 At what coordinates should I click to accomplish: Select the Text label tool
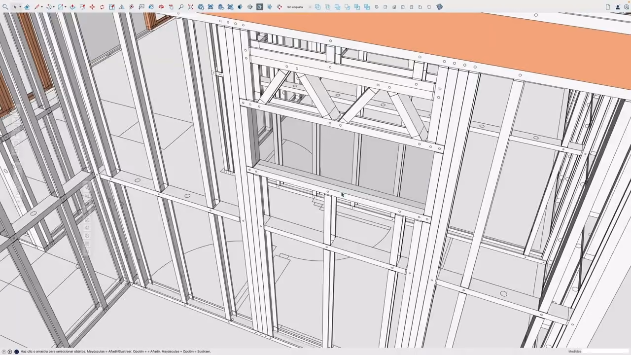(141, 7)
